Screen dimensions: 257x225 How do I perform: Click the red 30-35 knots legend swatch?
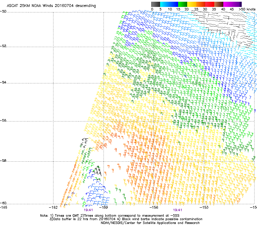tap(210, 4)
